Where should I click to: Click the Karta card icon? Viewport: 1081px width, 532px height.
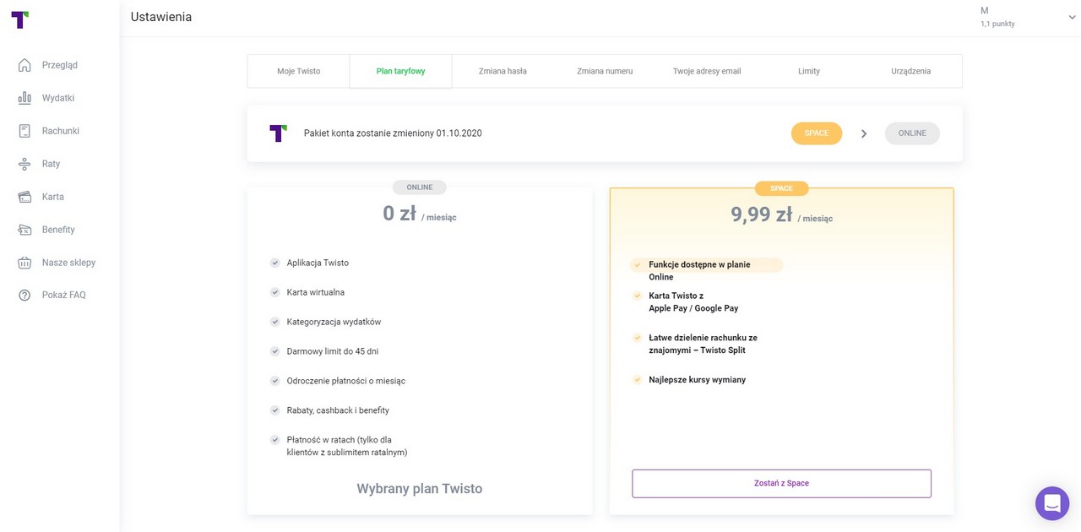click(24, 197)
